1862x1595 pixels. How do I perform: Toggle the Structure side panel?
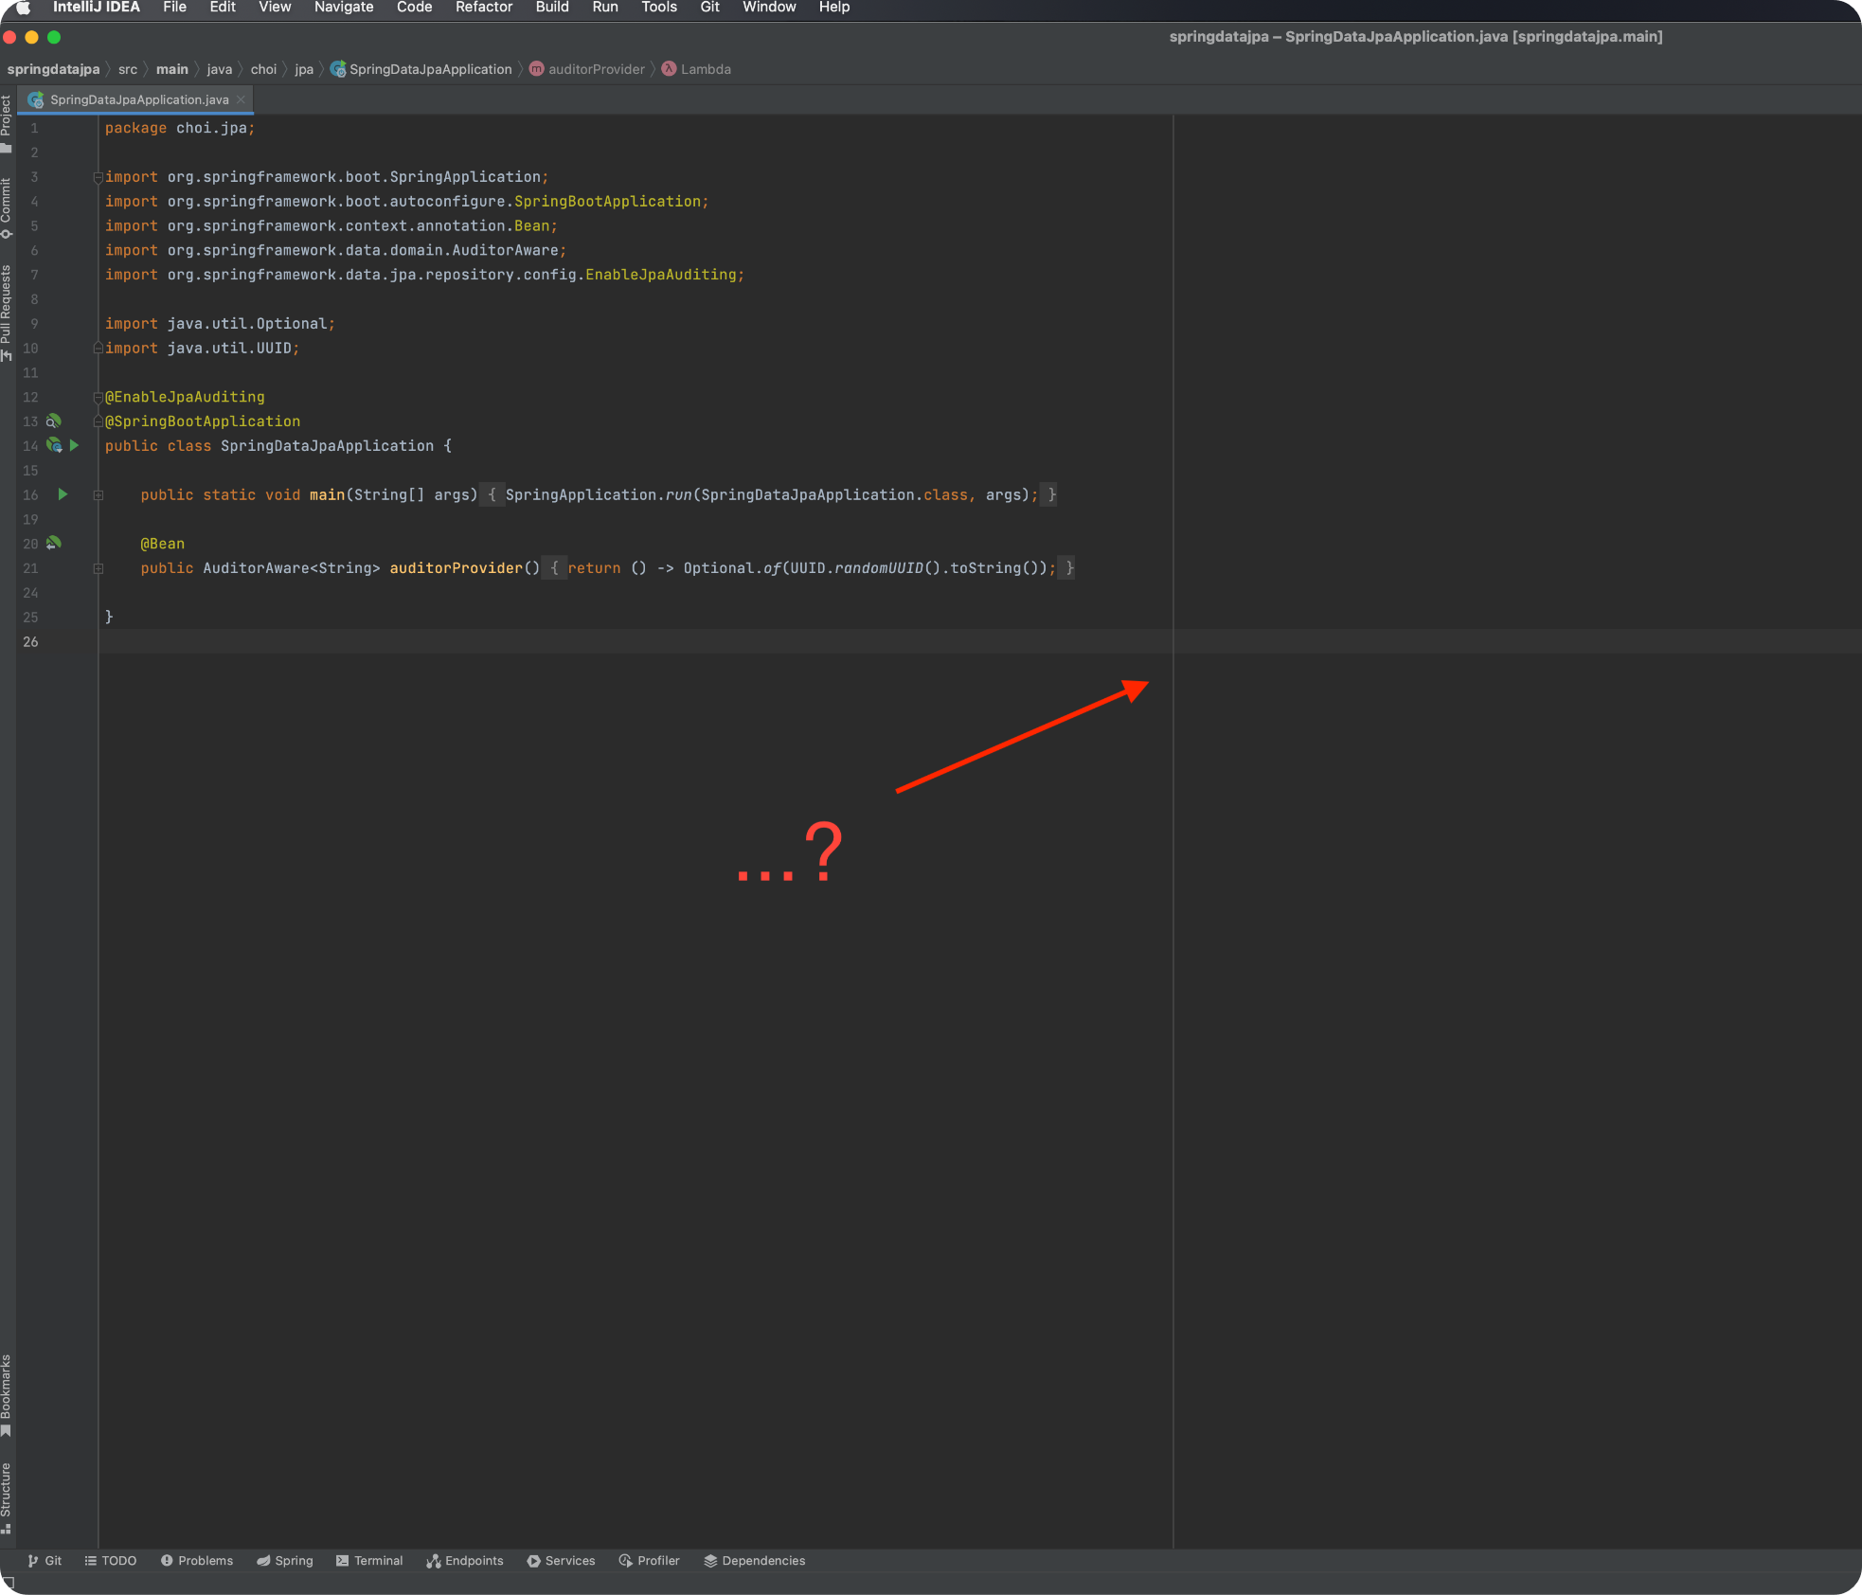pos(7,1496)
